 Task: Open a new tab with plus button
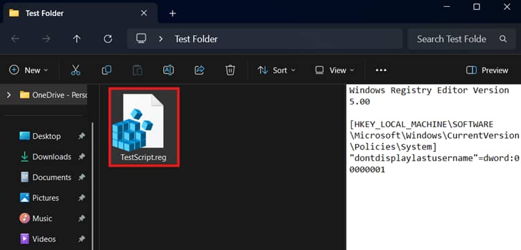click(x=172, y=13)
